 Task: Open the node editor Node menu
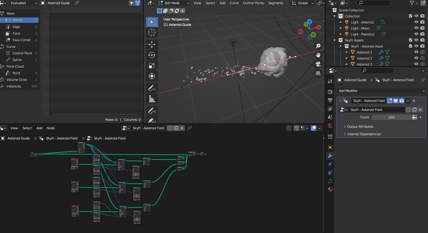(51, 128)
